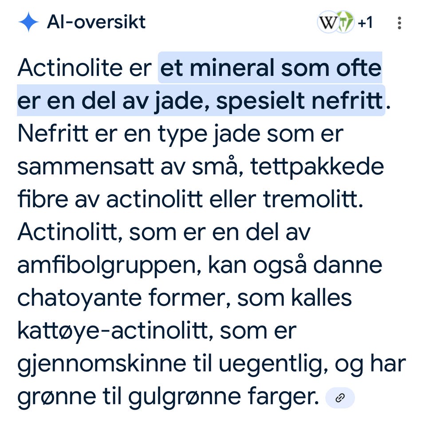This screenshot has height=431, width=426.
Task: Open the three-dot more options menu
Action: (399, 23)
